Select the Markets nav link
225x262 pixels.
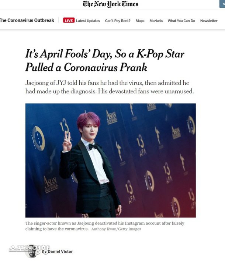coord(156,21)
